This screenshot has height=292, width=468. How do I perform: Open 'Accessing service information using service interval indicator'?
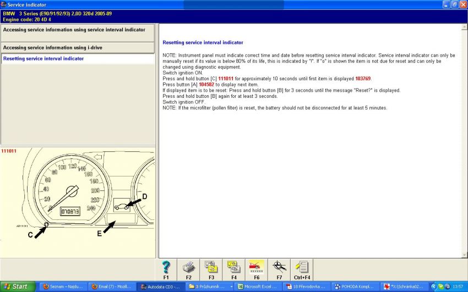tap(78, 33)
